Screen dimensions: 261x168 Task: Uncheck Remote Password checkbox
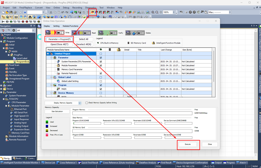(x=101, y=73)
